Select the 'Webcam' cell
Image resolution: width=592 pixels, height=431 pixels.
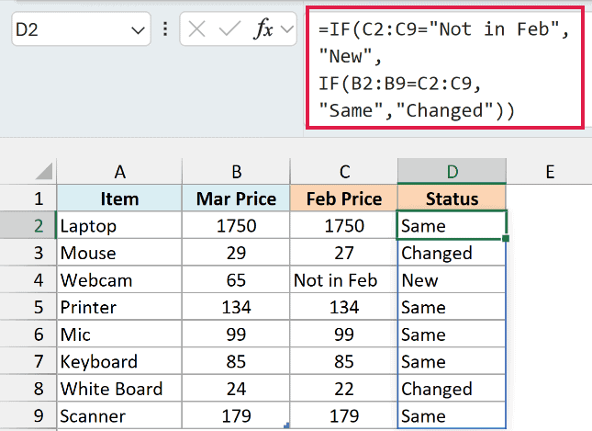coord(119,279)
